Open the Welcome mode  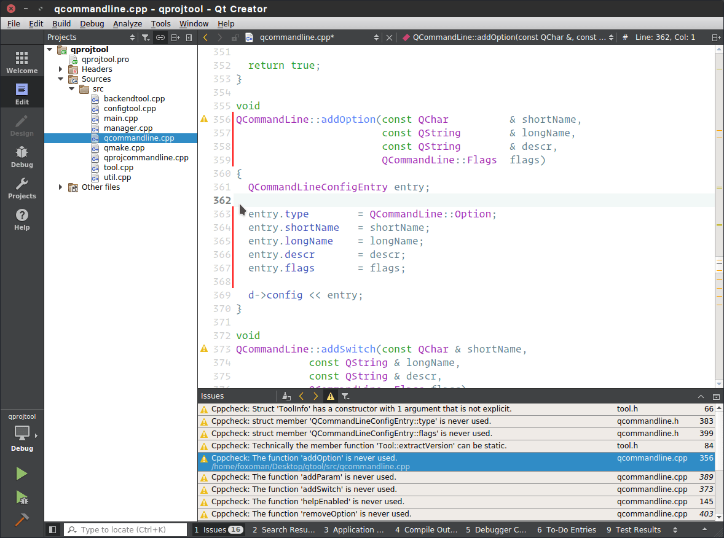pos(22,61)
